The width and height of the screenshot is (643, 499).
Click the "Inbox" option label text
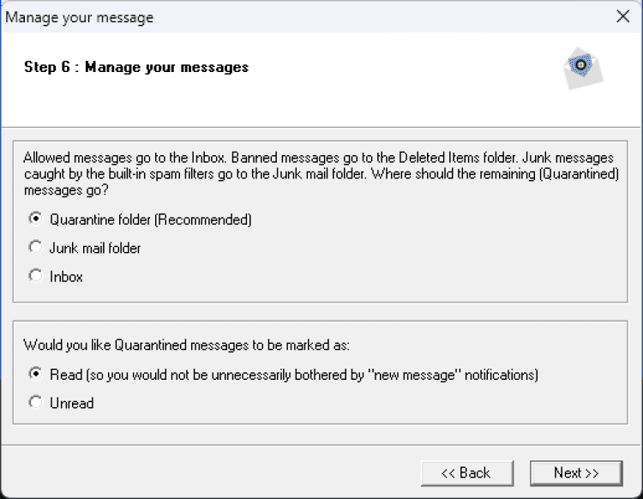pos(66,277)
